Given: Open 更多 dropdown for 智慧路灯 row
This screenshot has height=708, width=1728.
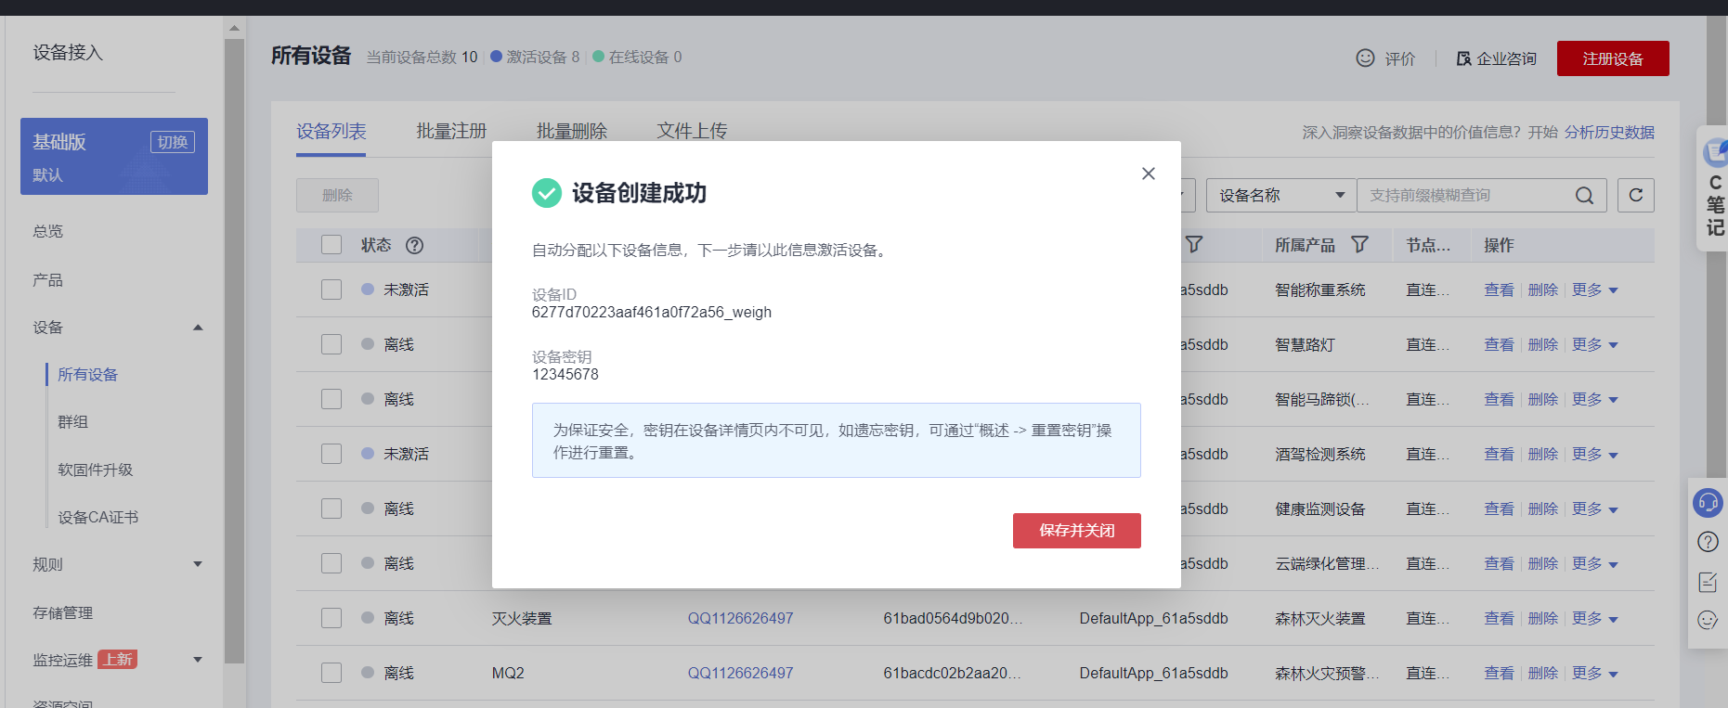Looking at the screenshot, I should point(1595,344).
